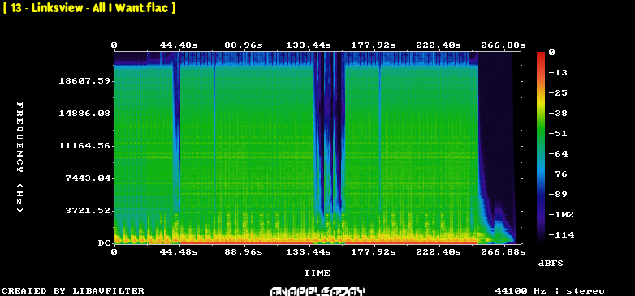Viewport: 635px width, 296px height.
Task: Click the -51 value on the color legend
Action: (x=559, y=134)
